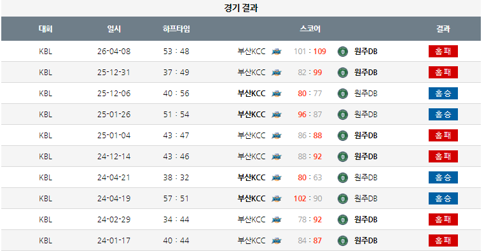Click the 홈승 badge for 24-04-21
This screenshot has width=484, height=251.
(443, 178)
